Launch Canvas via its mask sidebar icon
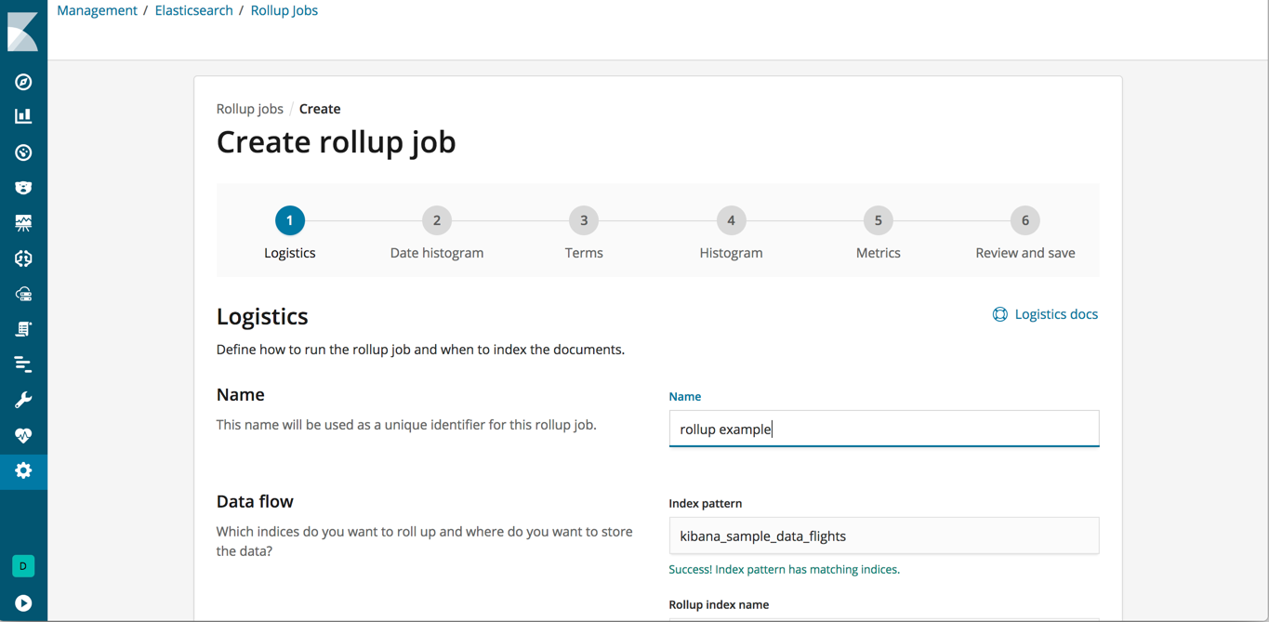 pos(22,187)
